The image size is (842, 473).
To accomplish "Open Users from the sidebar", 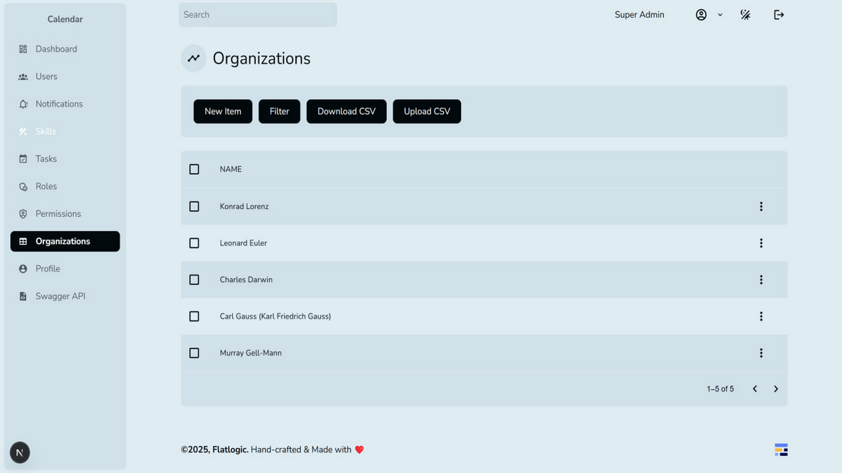I will (65, 77).
